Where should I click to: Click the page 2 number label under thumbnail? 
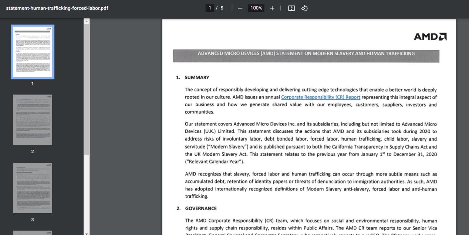(x=33, y=152)
